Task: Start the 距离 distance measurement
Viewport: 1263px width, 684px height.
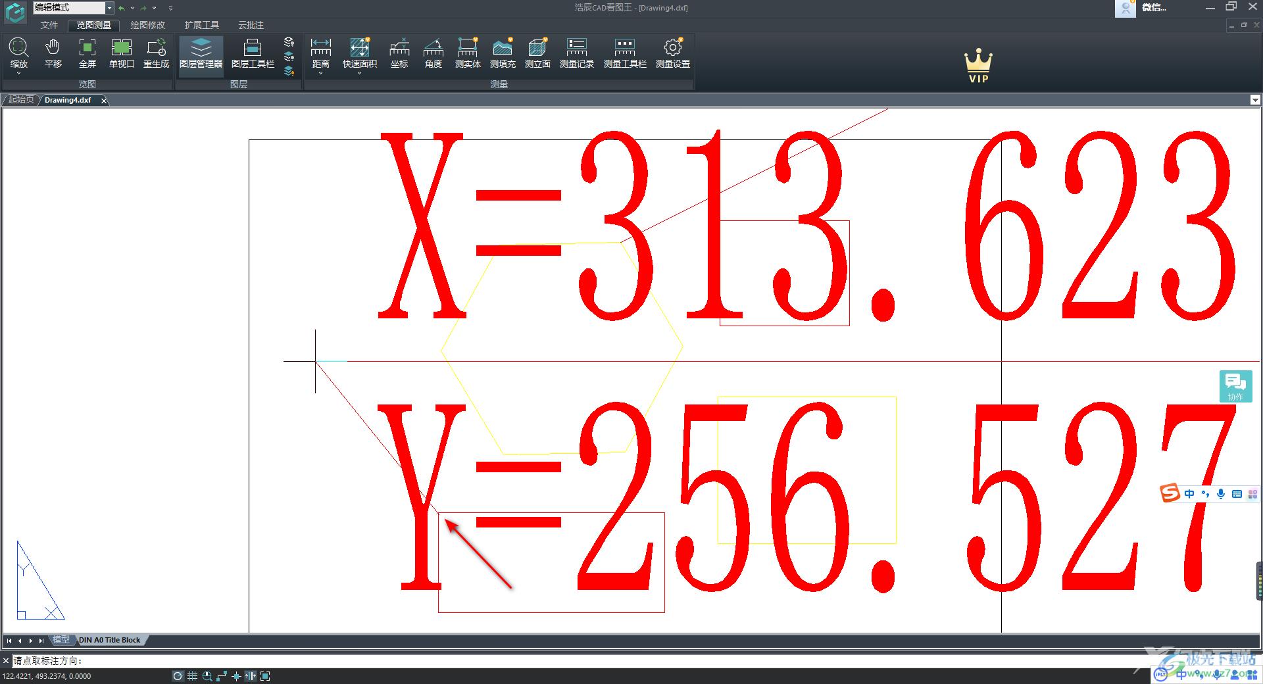Action: click(320, 53)
